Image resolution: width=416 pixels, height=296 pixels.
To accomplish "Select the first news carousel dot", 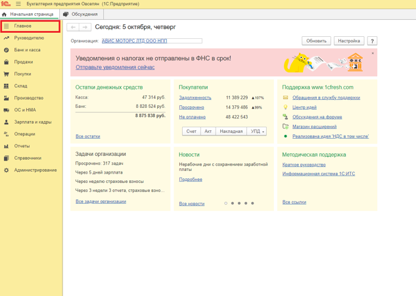I will [226, 203].
